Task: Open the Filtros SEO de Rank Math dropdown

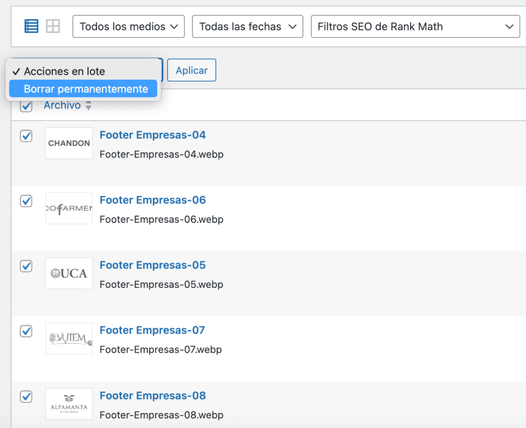Action: click(415, 26)
